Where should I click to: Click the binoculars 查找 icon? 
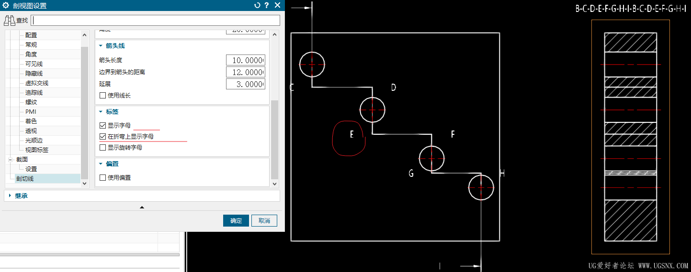coord(10,20)
